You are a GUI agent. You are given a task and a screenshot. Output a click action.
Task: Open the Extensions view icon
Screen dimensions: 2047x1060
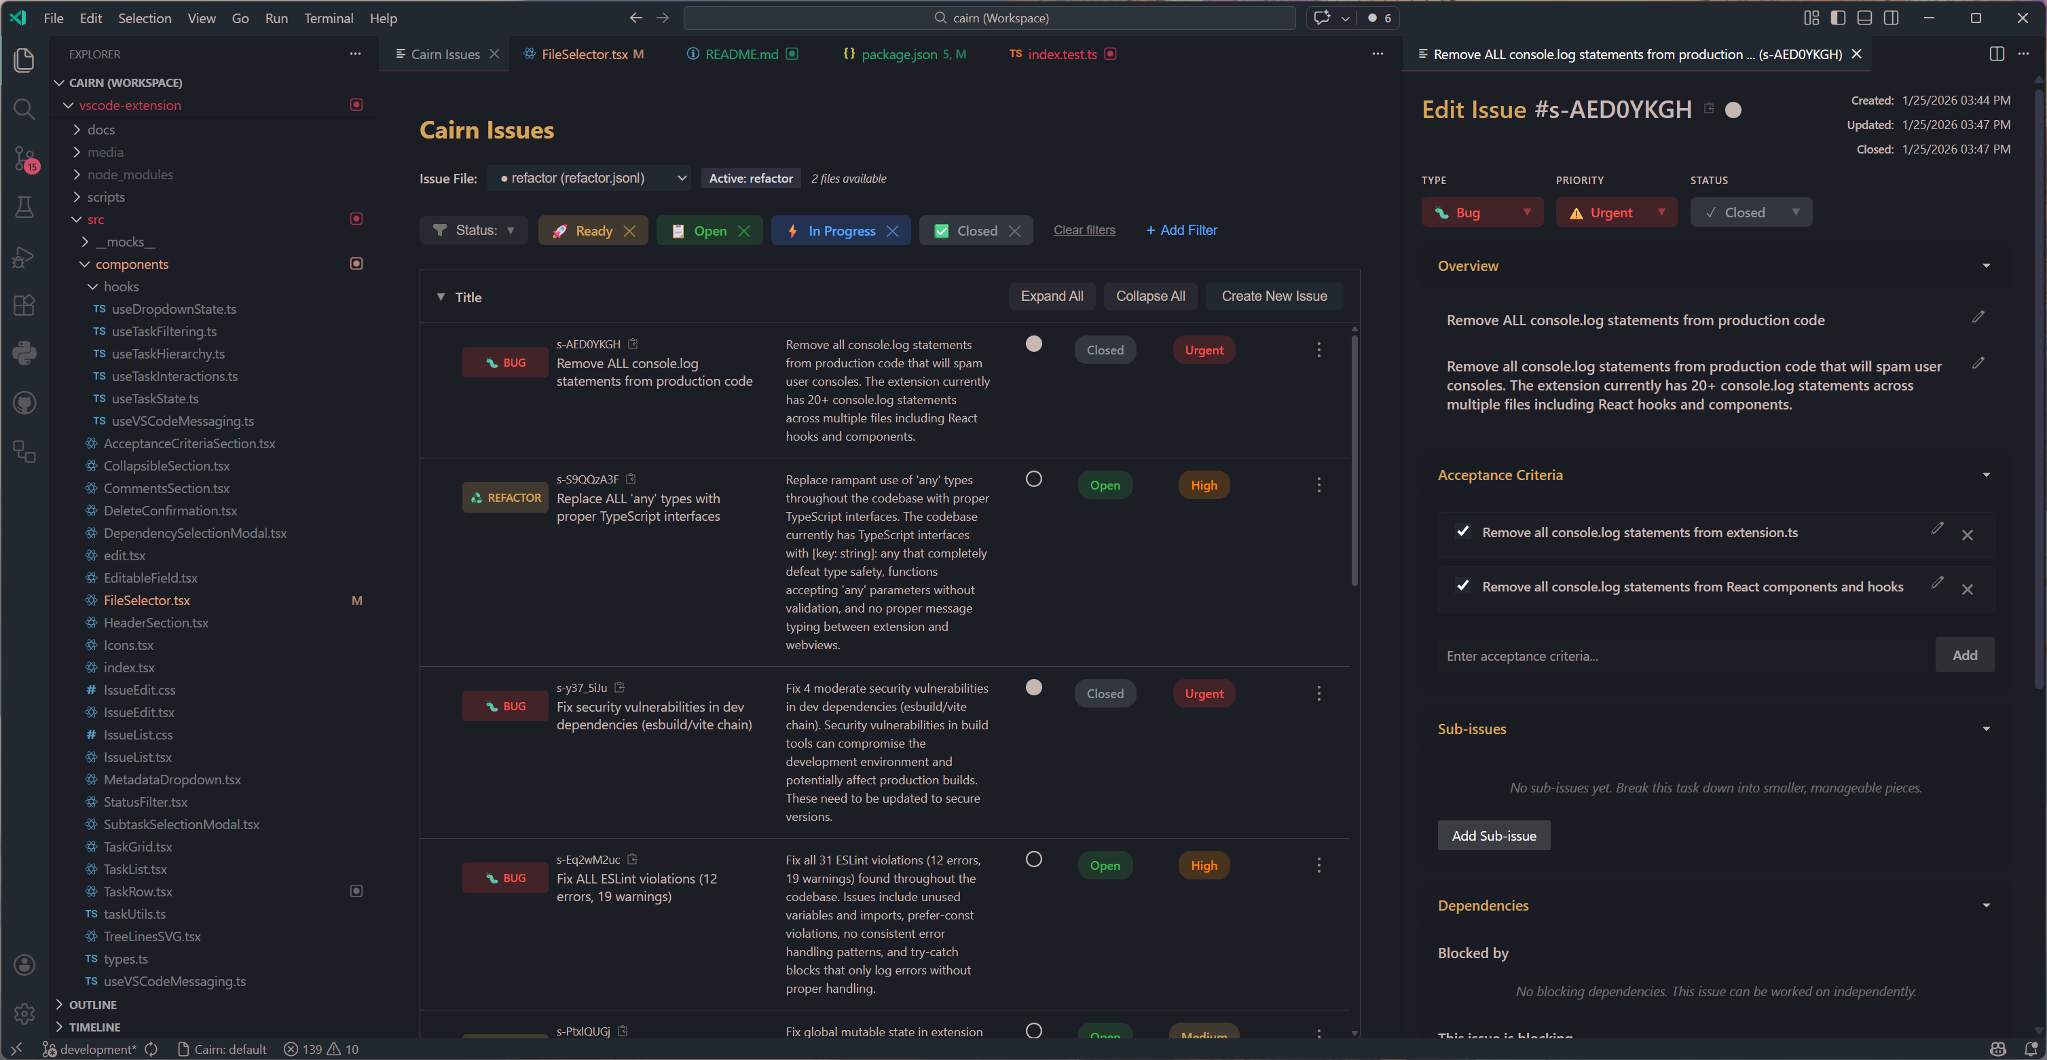coord(24,305)
